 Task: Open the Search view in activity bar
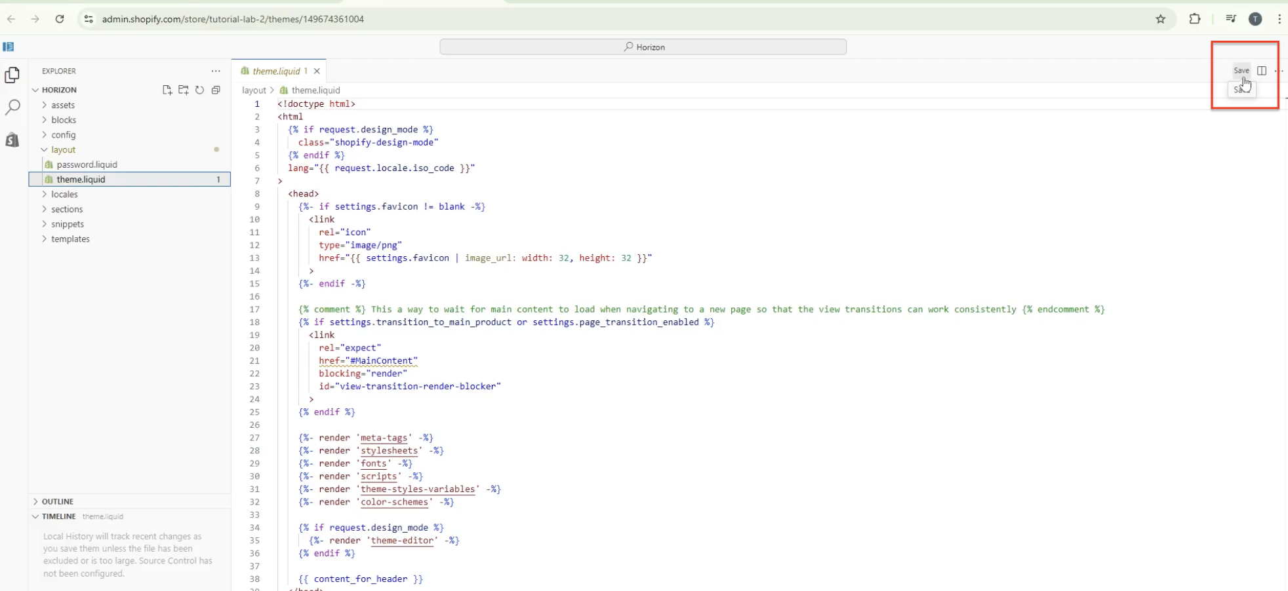[12, 107]
